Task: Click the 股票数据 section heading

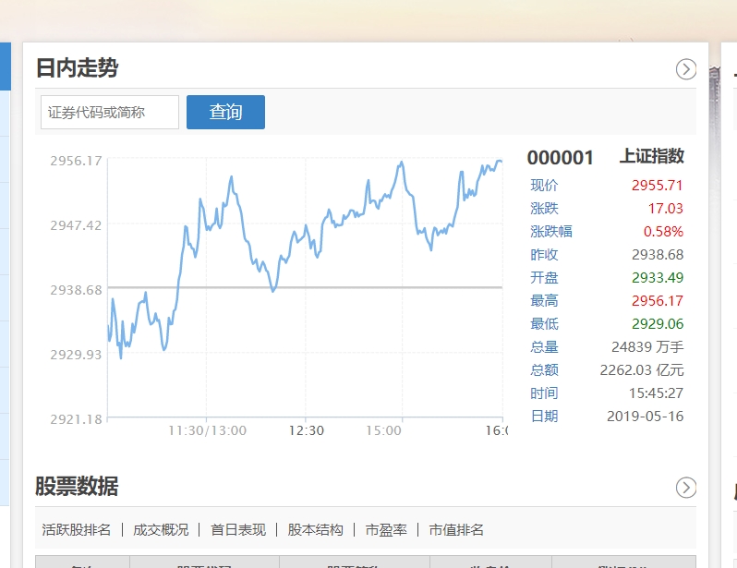Action: [x=77, y=486]
